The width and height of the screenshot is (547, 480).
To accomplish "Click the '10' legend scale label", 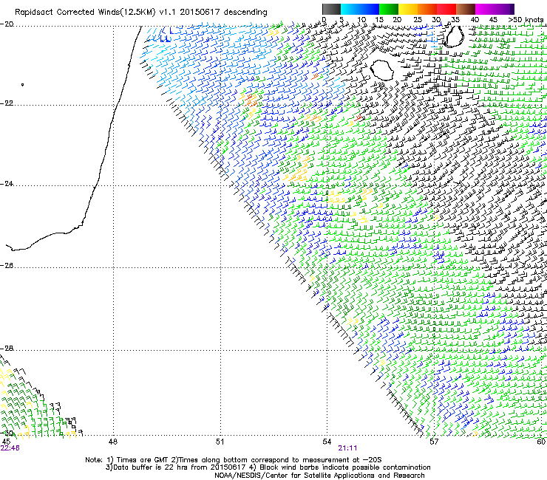I will [x=361, y=19].
